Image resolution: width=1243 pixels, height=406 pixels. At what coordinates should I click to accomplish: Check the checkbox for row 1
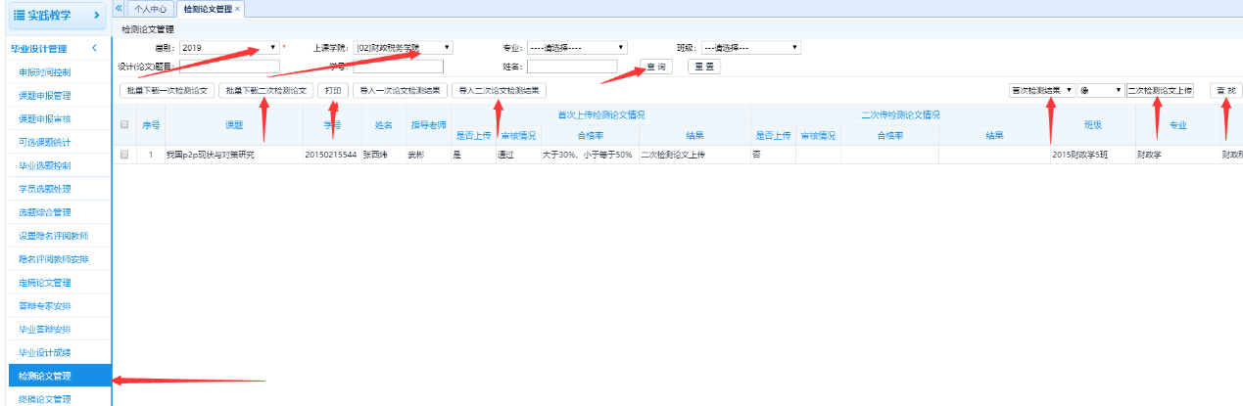click(x=124, y=155)
